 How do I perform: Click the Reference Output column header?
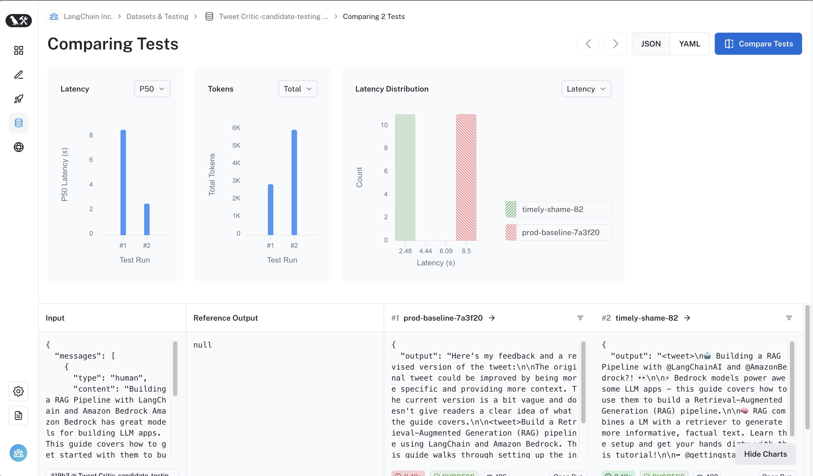point(226,318)
